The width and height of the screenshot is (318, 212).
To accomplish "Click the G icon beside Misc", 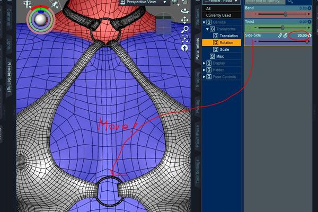I will [212, 56].
